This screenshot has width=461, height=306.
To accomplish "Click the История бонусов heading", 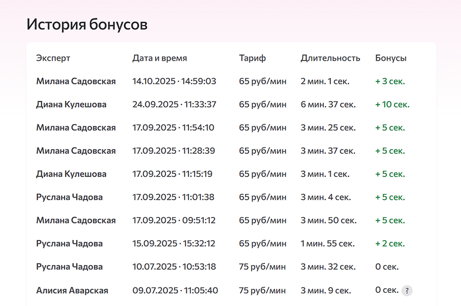I will pos(87,24).
